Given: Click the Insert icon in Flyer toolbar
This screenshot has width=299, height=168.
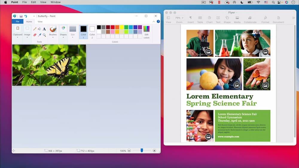Looking at the screenshot, I should pyautogui.click(x=190, y=18).
